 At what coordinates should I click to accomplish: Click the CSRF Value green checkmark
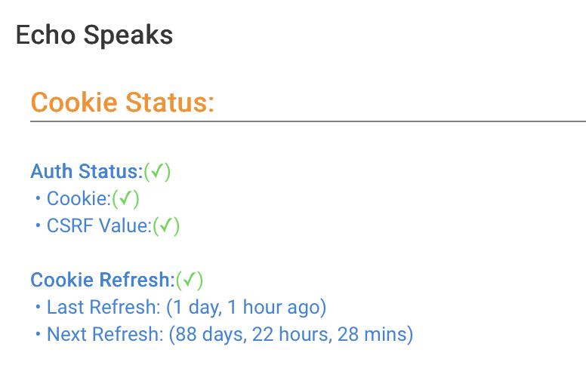pyautogui.click(x=166, y=225)
